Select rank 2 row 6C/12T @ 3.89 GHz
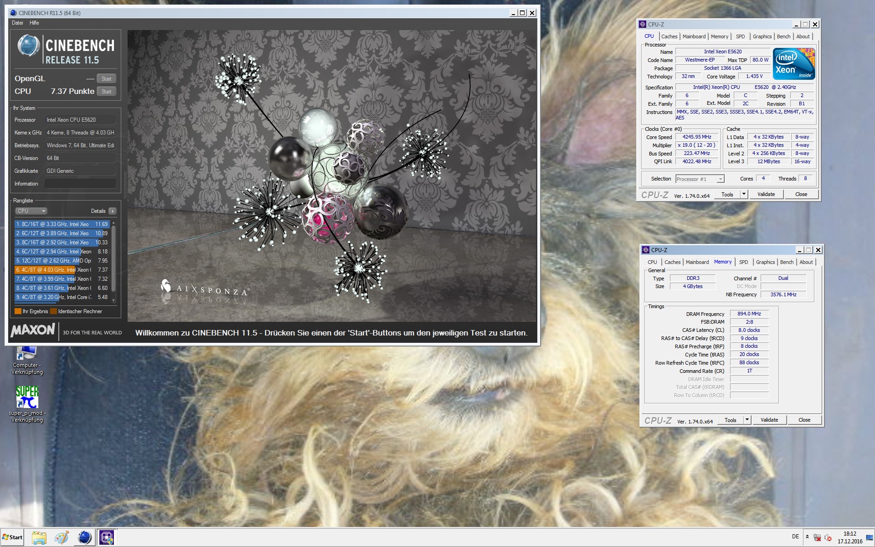875x547 pixels. click(x=62, y=233)
